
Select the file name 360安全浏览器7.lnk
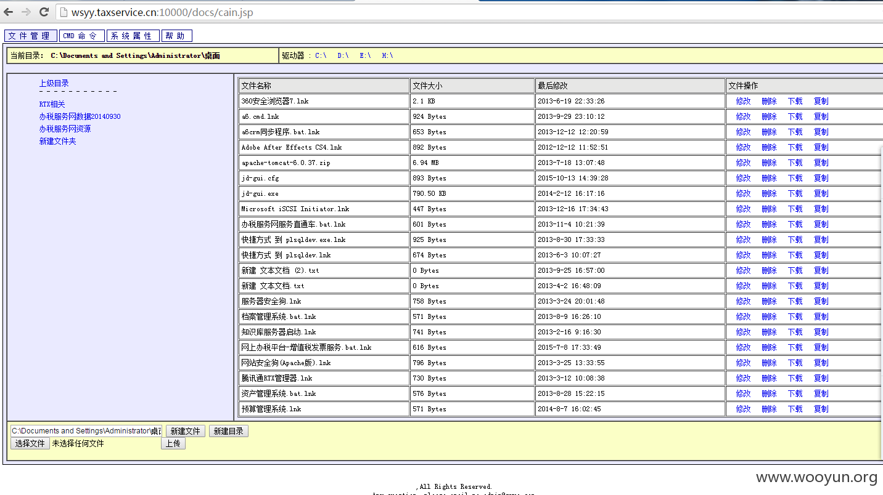275,101
